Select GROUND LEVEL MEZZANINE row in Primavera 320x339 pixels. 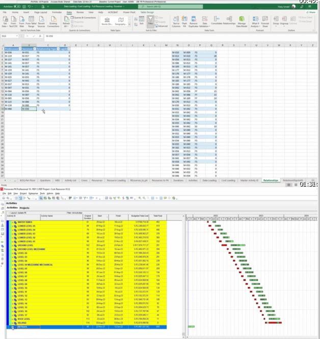[87, 249]
